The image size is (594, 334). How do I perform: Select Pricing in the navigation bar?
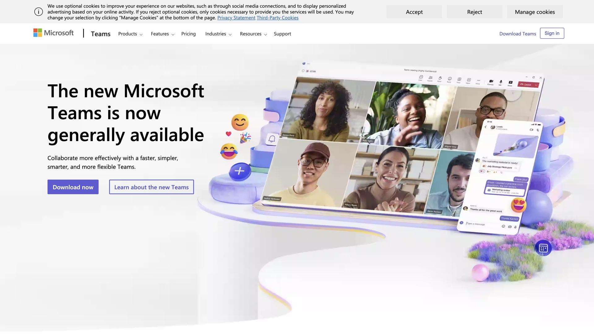pyautogui.click(x=188, y=34)
